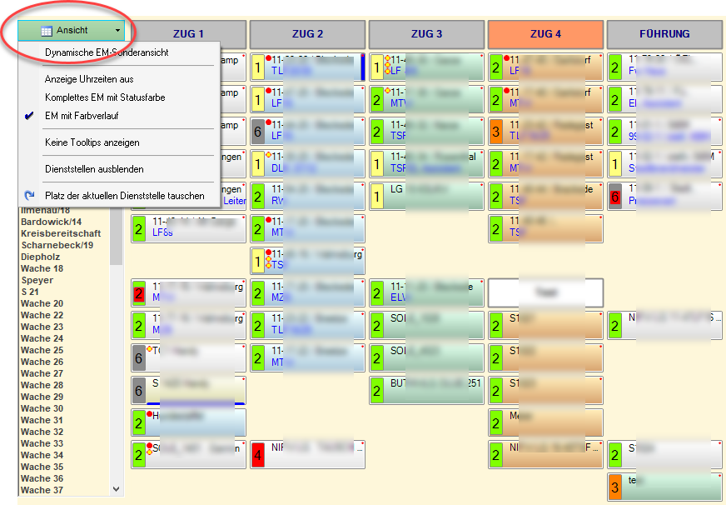This screenshot has height=505, width=726.
Task: Collapse the Ansicht dropdown arrow
Action: [117, 30]
